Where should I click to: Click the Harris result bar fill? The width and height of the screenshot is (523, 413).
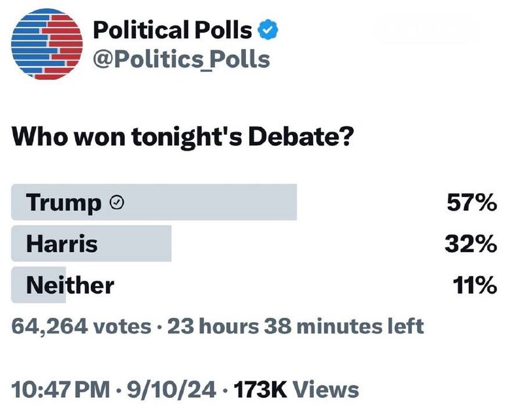[x=92, y=243]
